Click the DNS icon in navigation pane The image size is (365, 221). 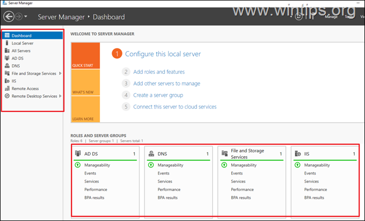pyautogui.click(x=7, y=66)
